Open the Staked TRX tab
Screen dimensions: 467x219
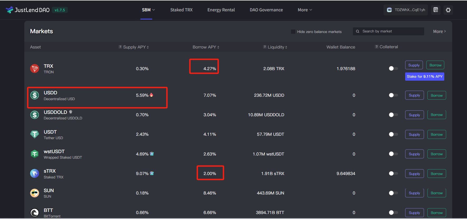[x=181, y=10]
